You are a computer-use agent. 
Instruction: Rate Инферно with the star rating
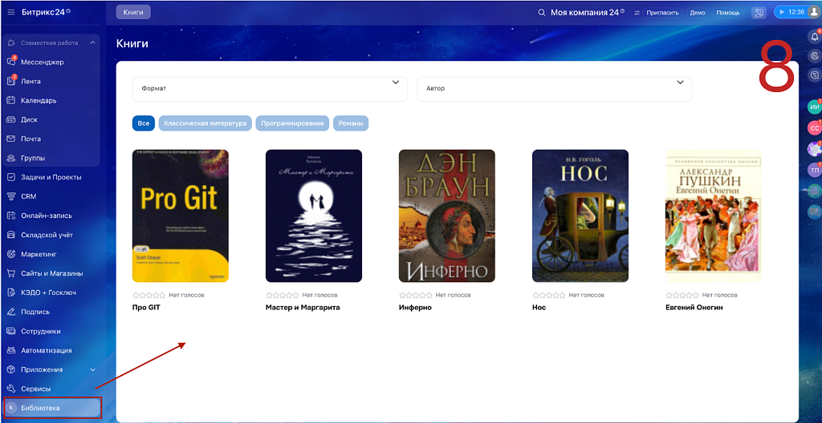point(416,296)
